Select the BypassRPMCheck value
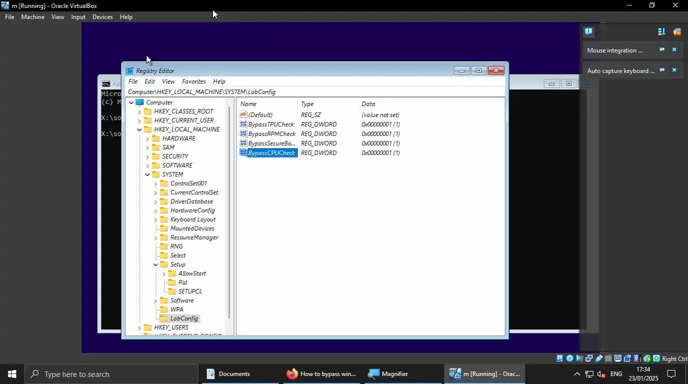The width and height of the screenshot is (688, 384). (x=272, y=133)
